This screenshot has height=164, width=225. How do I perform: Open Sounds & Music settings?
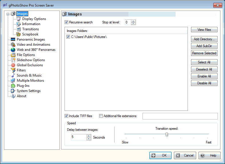29,75
